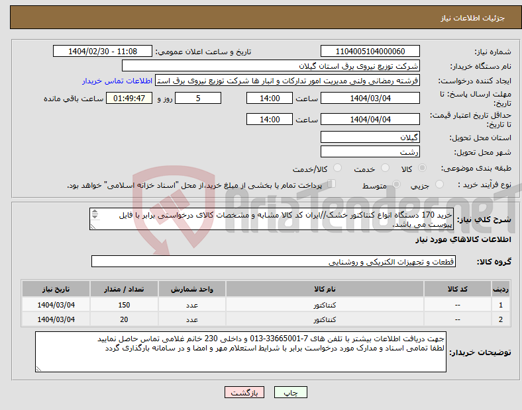Click the ردیف column header
The image size is (522, 410).
tap(500, 289)
